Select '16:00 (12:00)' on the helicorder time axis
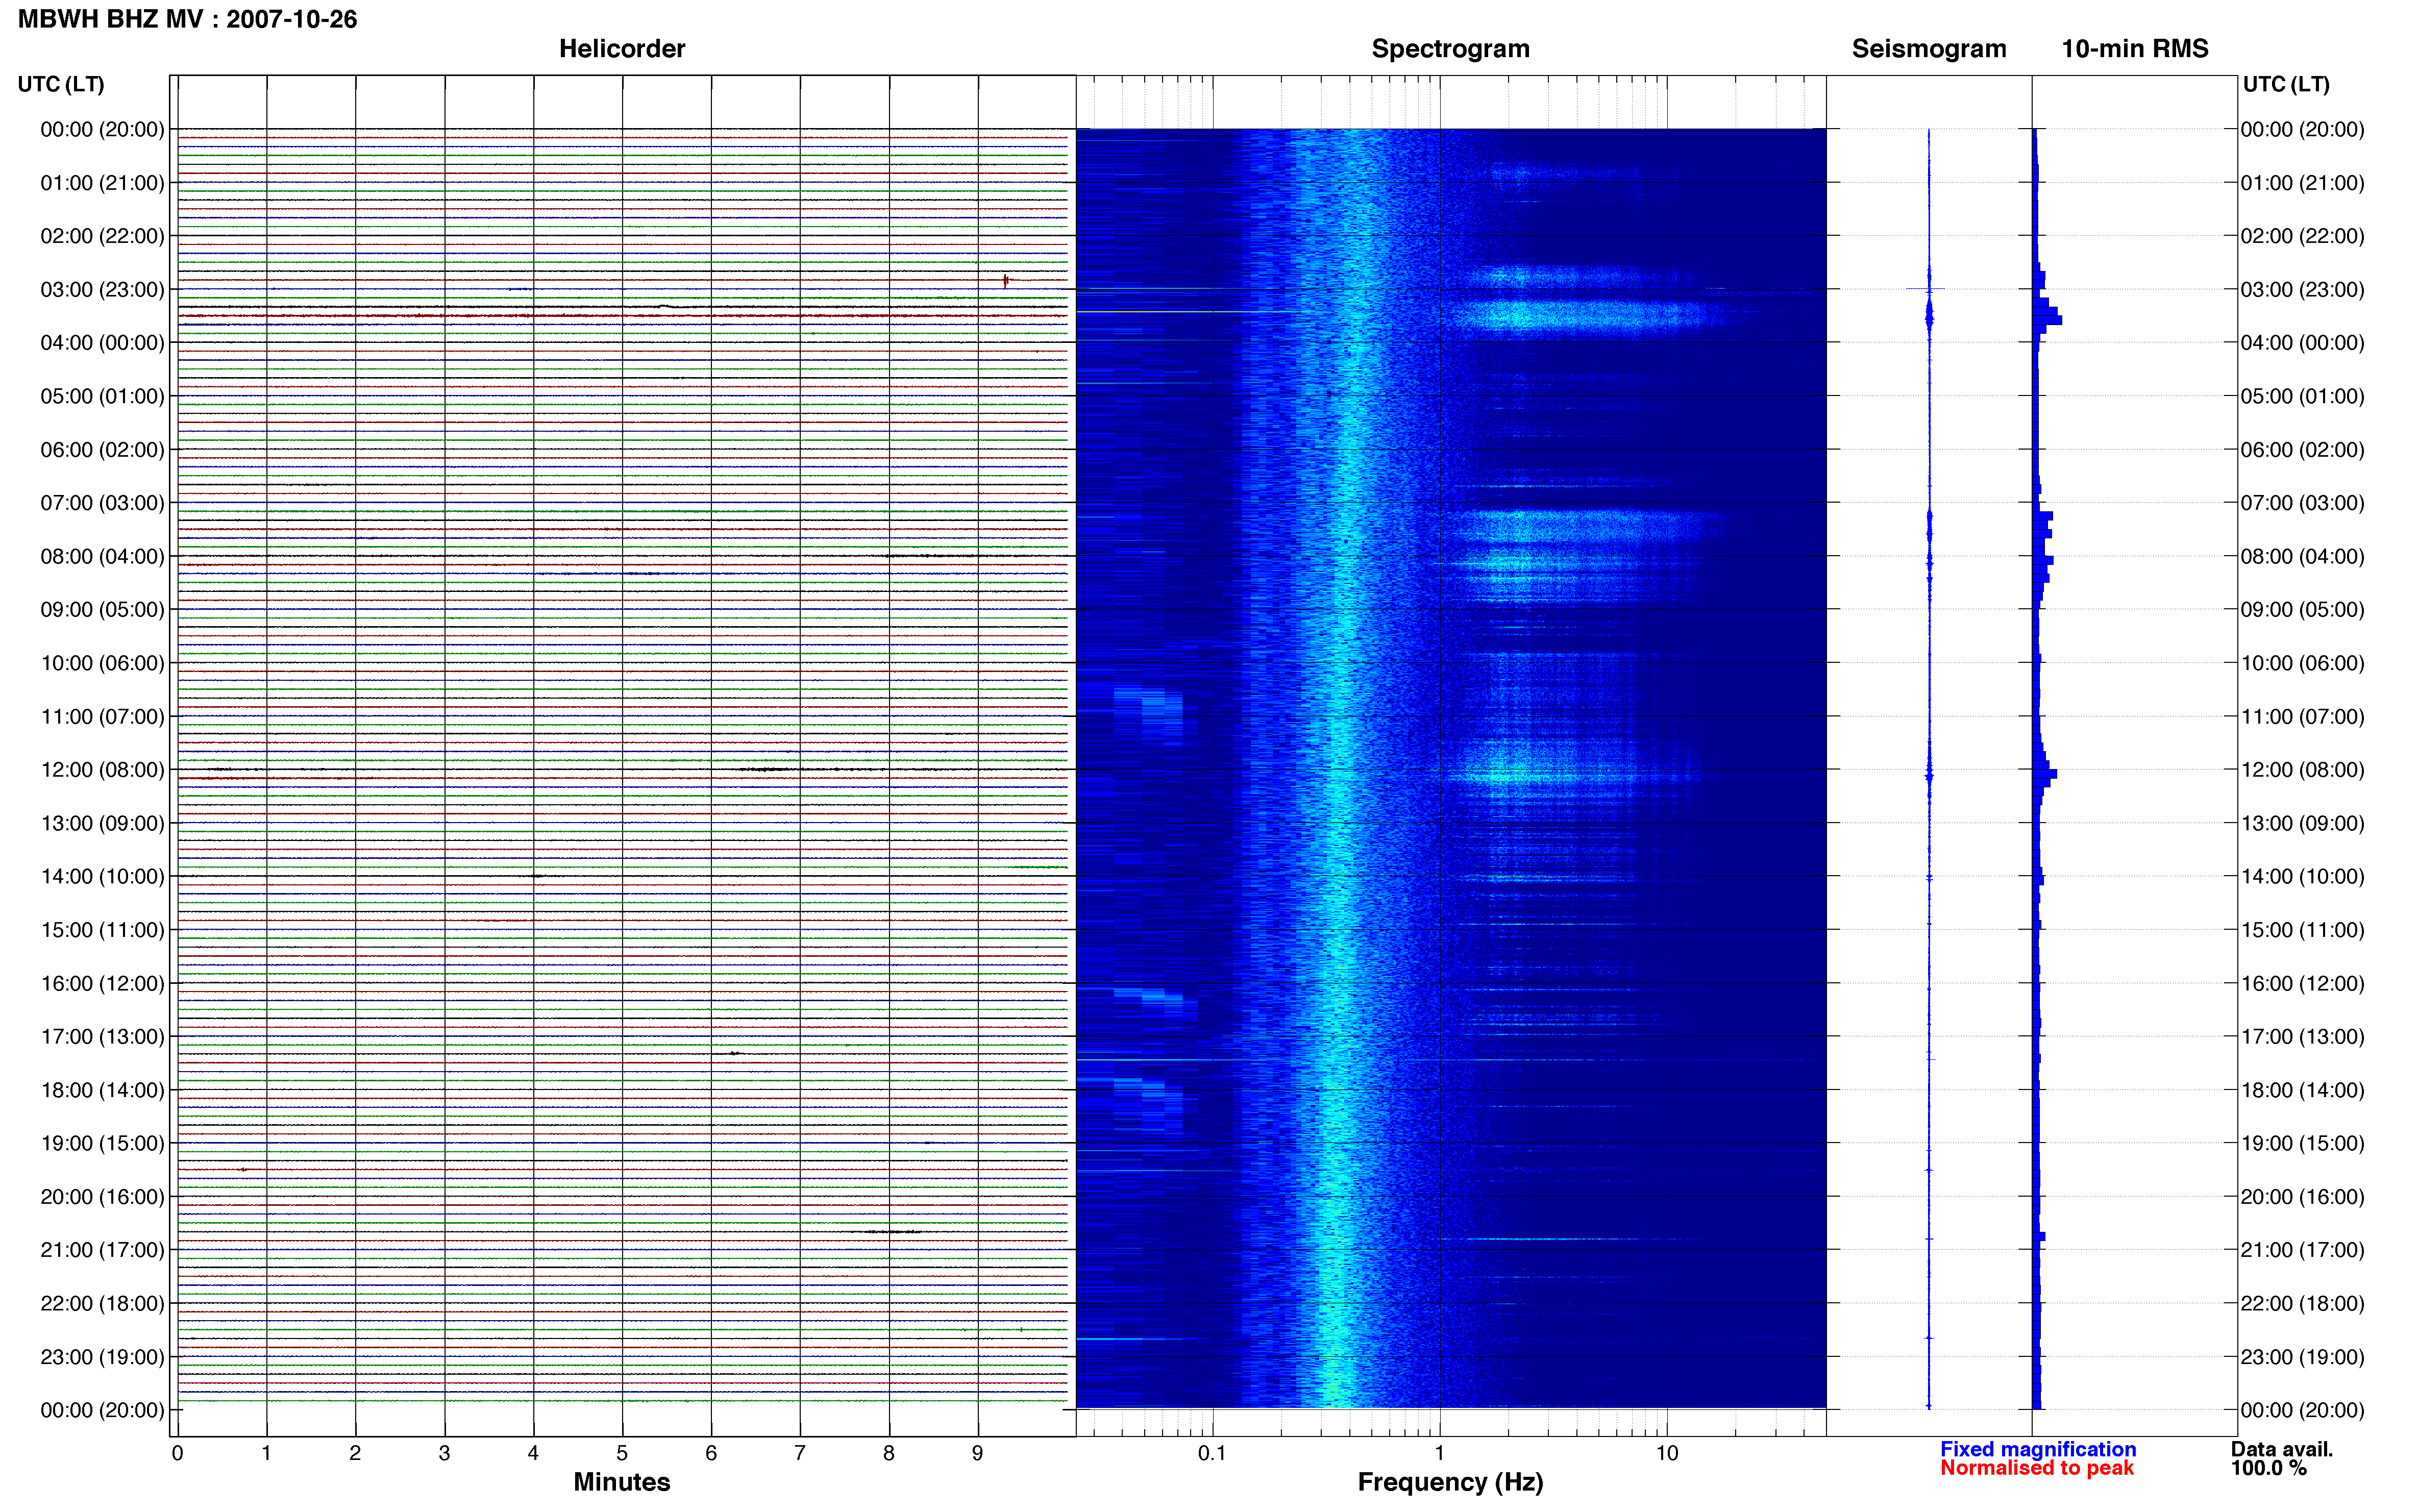 tap(102, 983)
